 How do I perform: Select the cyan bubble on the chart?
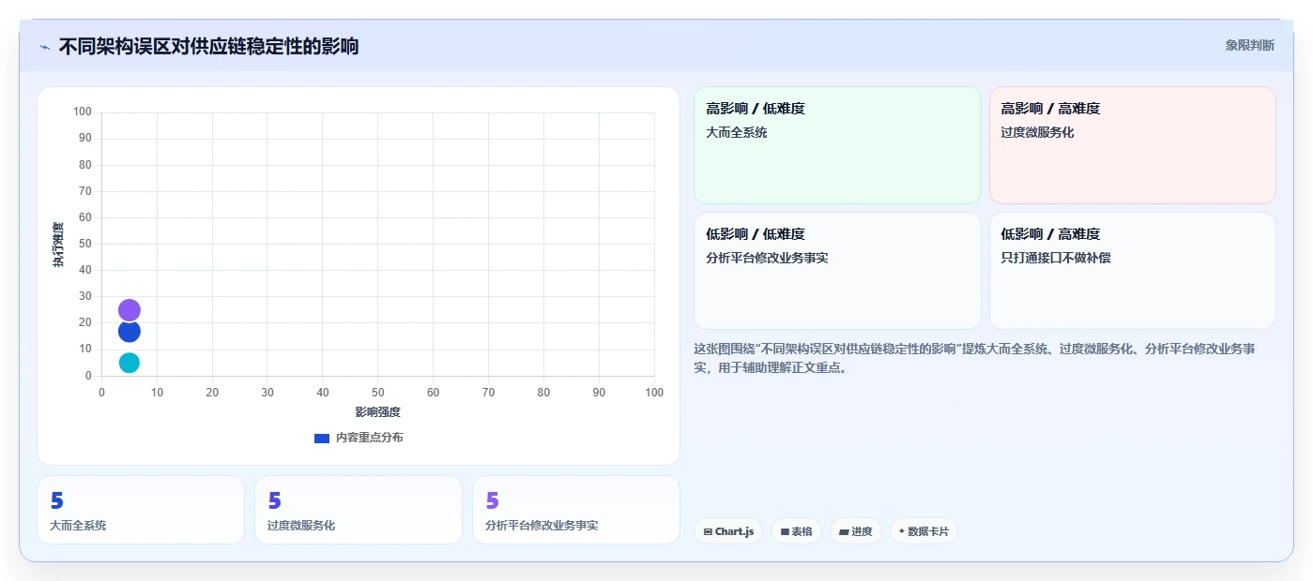(x=130, y=363)
